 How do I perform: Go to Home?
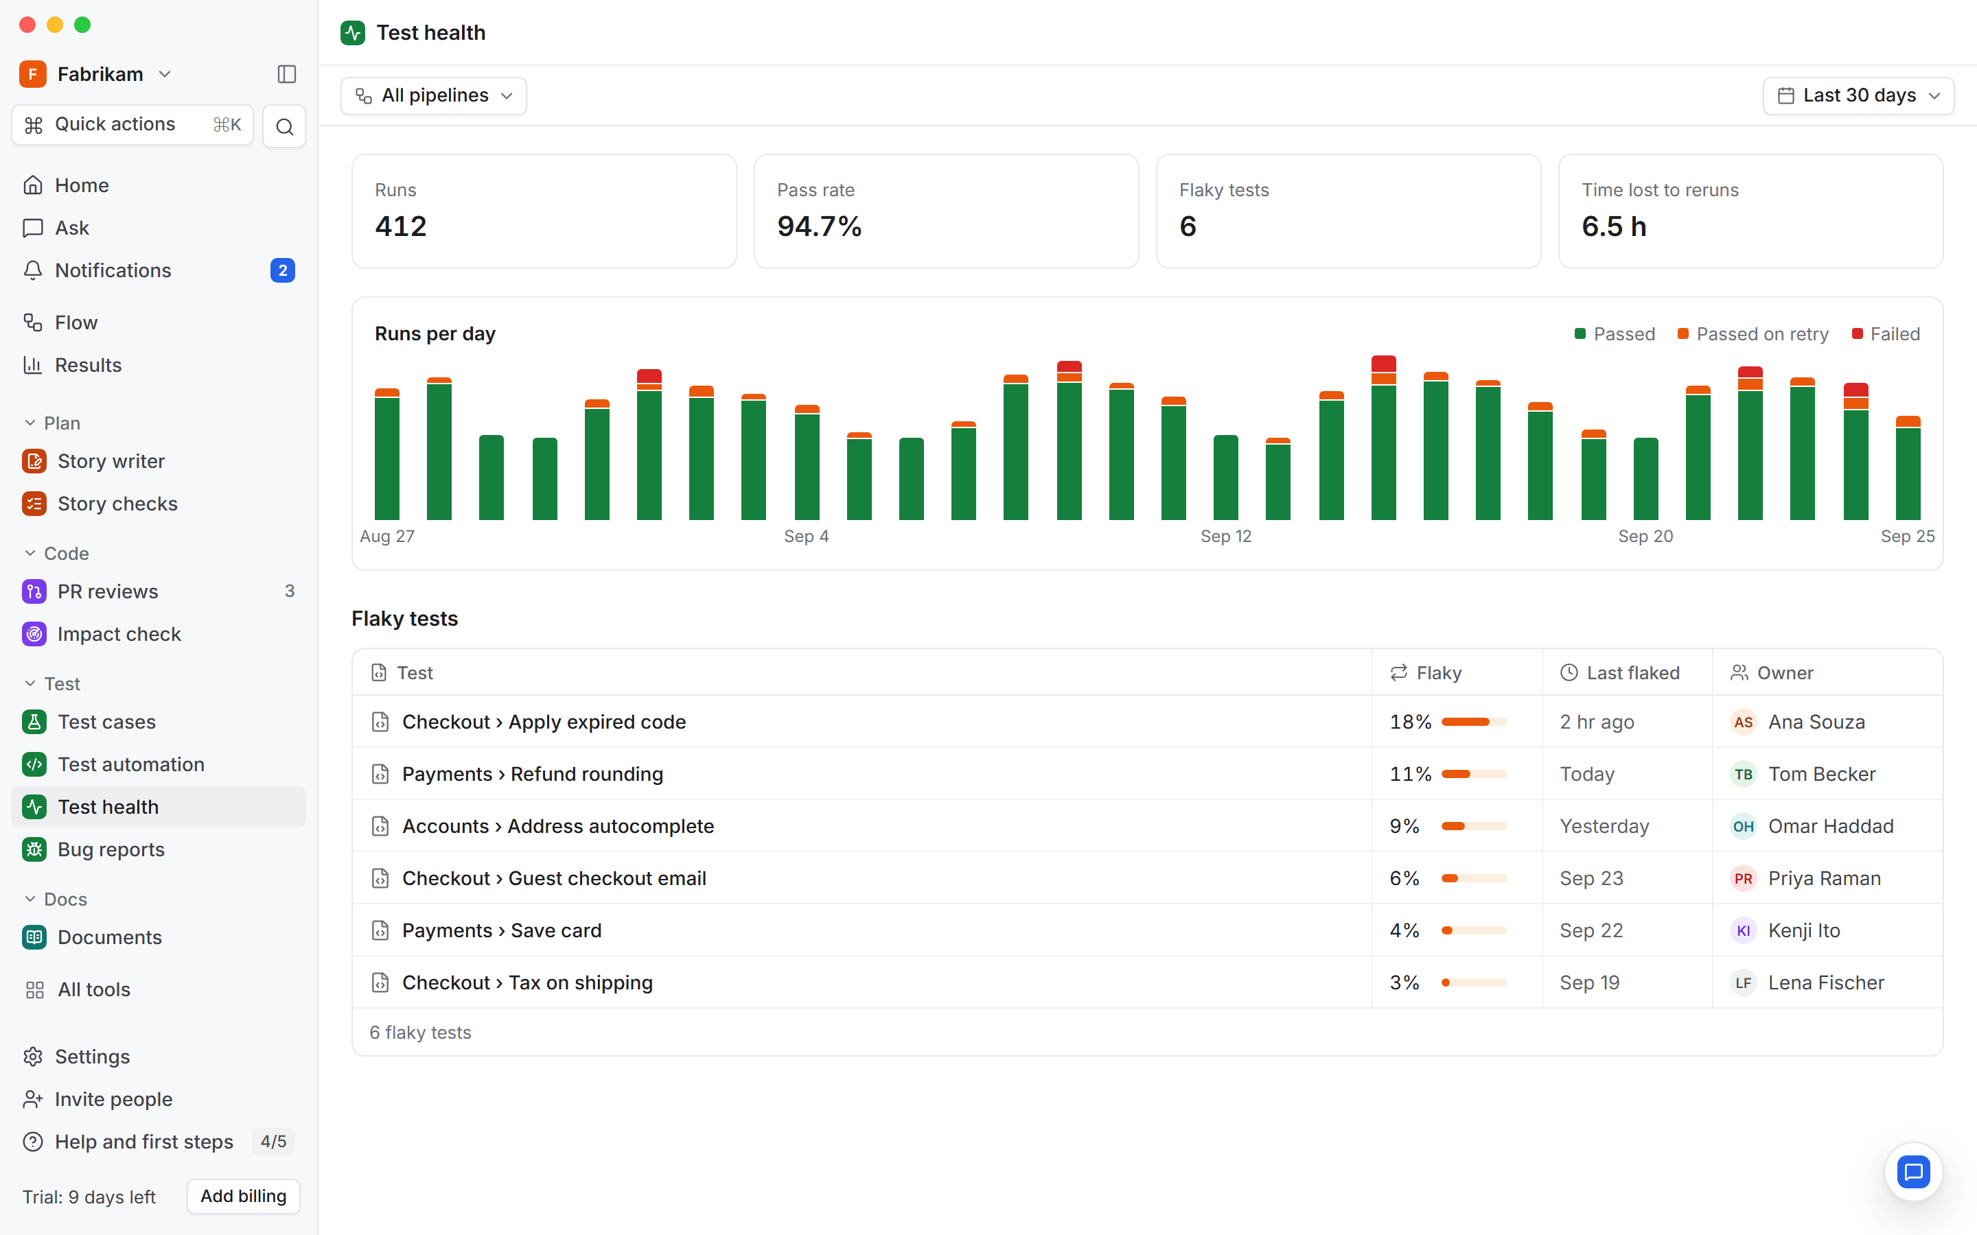(x=159, y=185)
